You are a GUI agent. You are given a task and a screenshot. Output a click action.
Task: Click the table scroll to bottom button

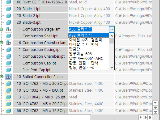pyautogui.click(x=155, y=112)
